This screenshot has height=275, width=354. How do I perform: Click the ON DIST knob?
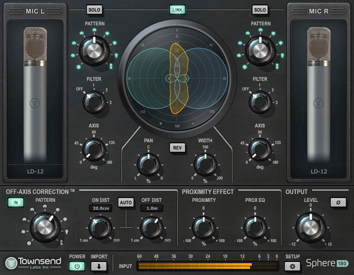tap(100, 228)
